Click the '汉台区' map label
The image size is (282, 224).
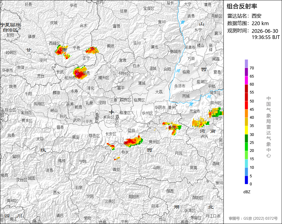click(21, 180)
